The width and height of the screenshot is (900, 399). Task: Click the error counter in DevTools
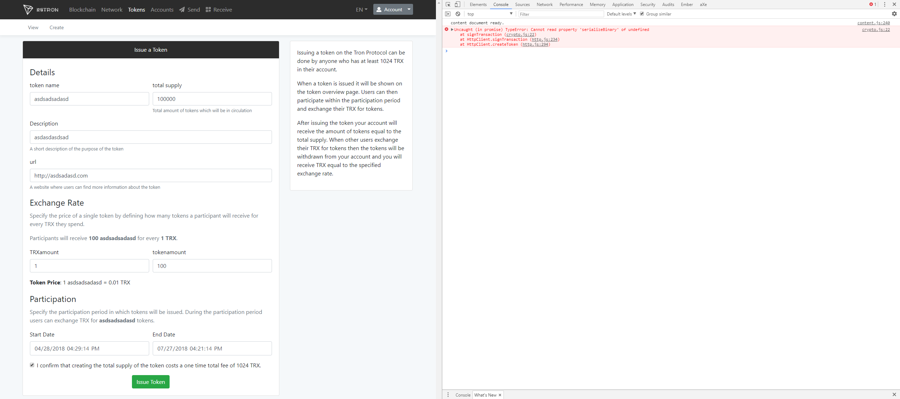click(872, 4)
